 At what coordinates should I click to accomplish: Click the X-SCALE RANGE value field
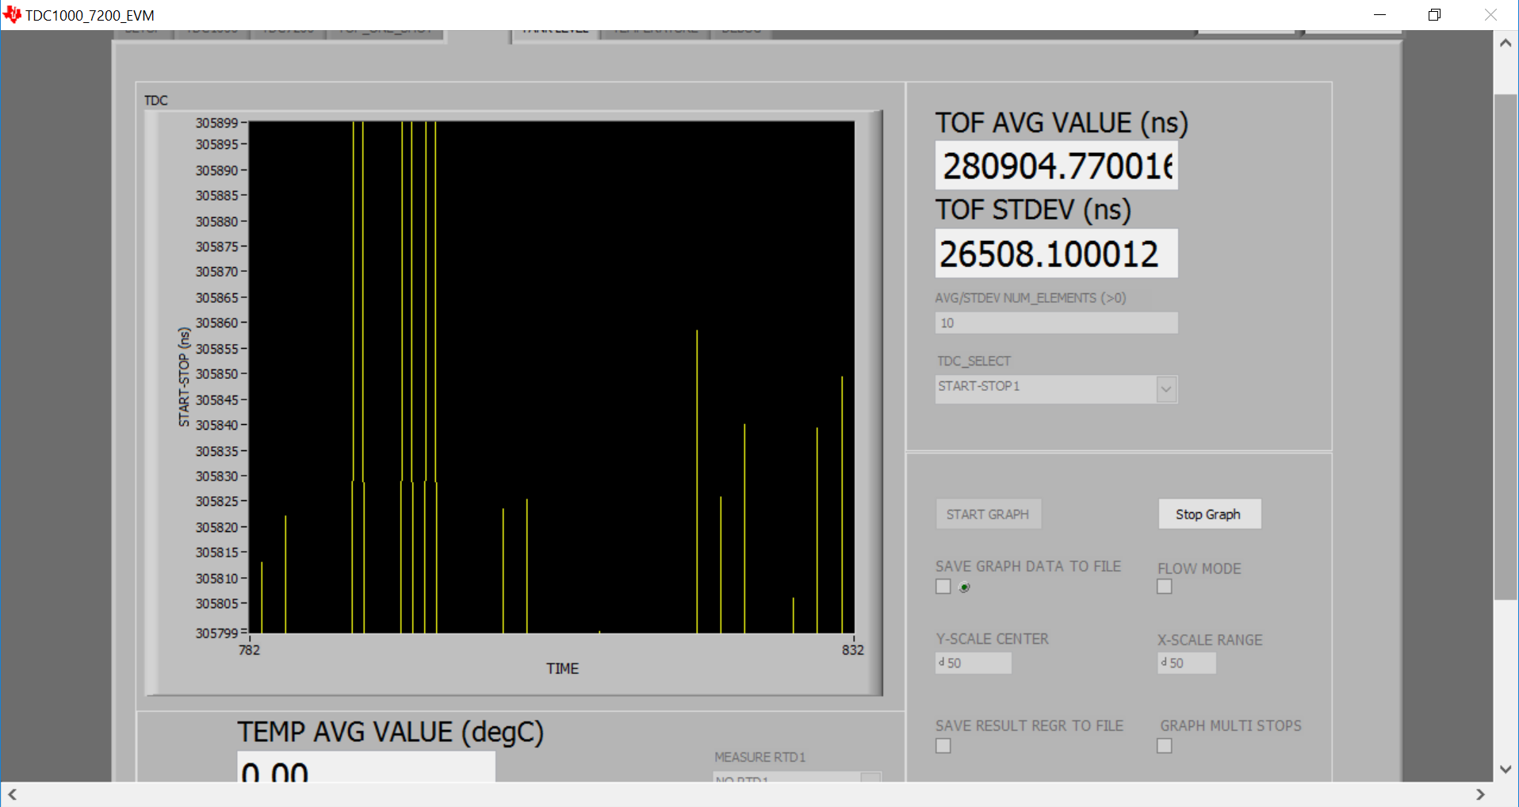(x=1186, y=663)
